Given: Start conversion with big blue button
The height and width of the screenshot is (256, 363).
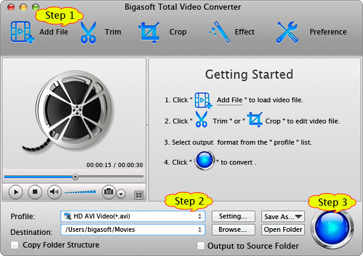Looking at the screenshot, I should click(x=332, y=228).
